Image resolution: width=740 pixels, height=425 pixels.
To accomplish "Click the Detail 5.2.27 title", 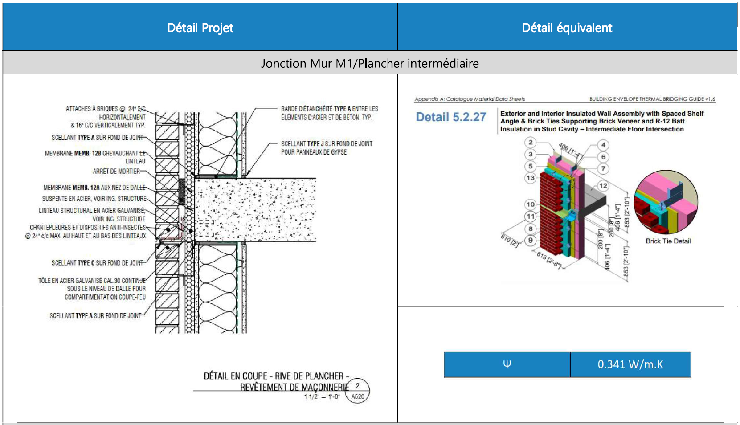I will tap(451, 117).
